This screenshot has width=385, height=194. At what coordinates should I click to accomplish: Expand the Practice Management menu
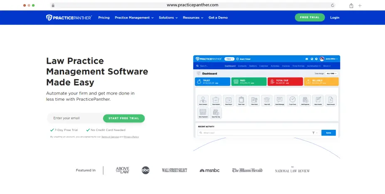134,18
